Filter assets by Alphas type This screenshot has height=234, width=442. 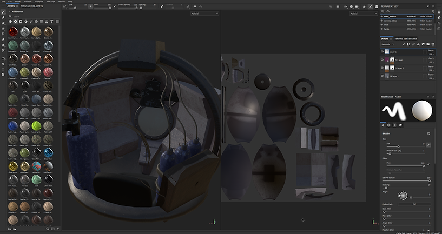[36, 22]
